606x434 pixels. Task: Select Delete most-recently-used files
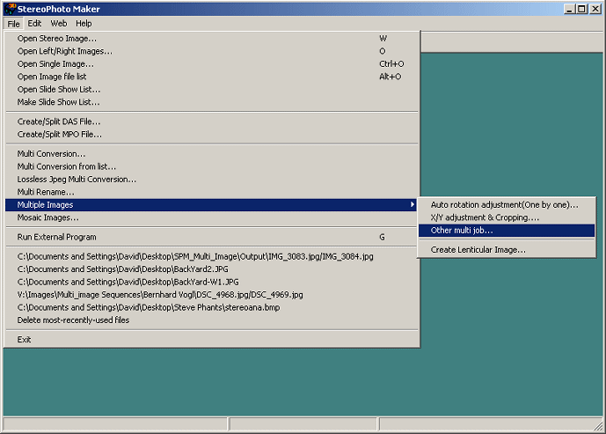(212, 320)
